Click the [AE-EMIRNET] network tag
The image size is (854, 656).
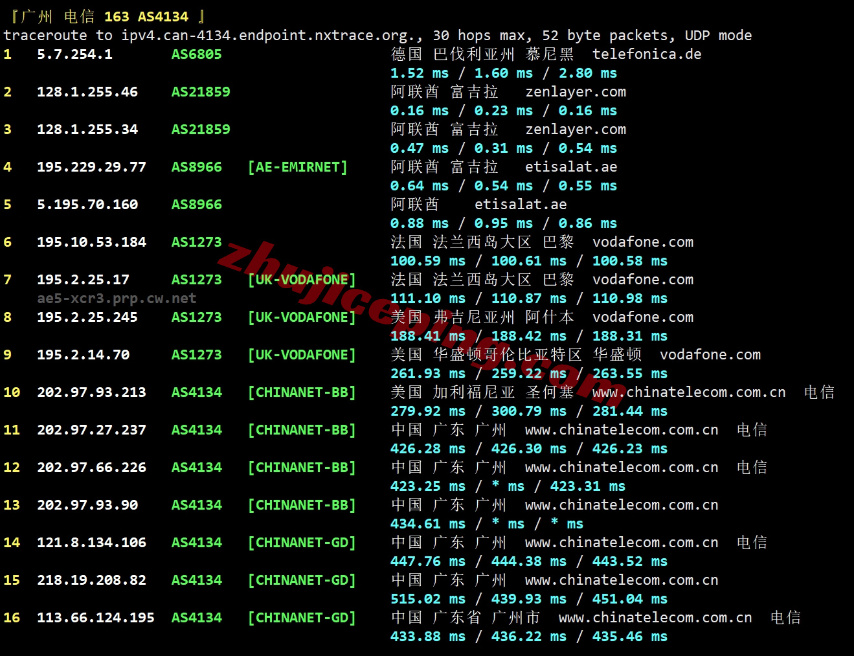tap(297, 167)
